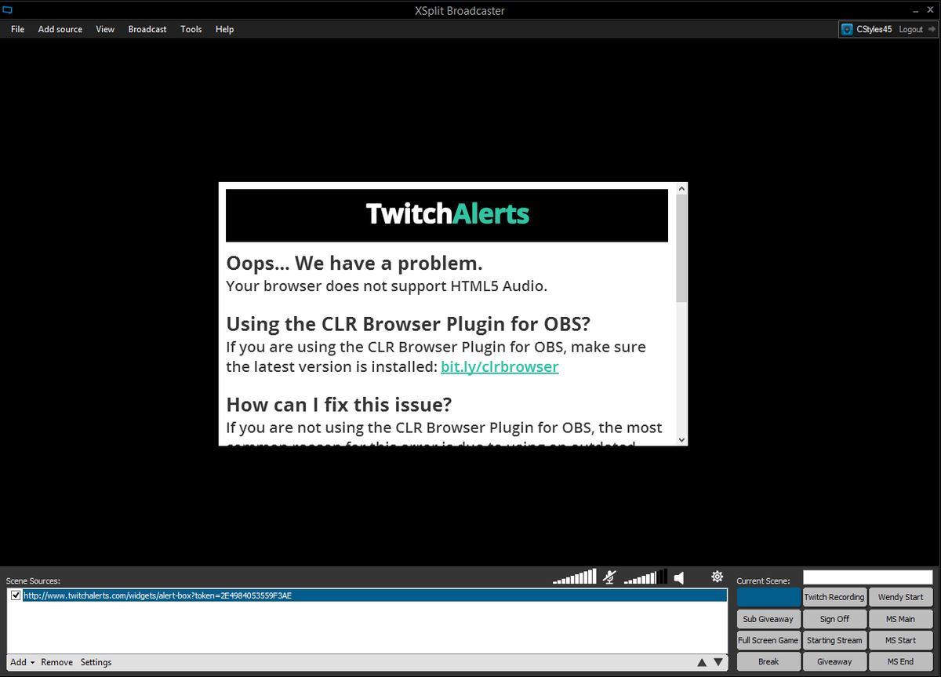Viewport: 941px width, 677px height.
Task: Switch to MS End scene
Action: click(901, 661)
